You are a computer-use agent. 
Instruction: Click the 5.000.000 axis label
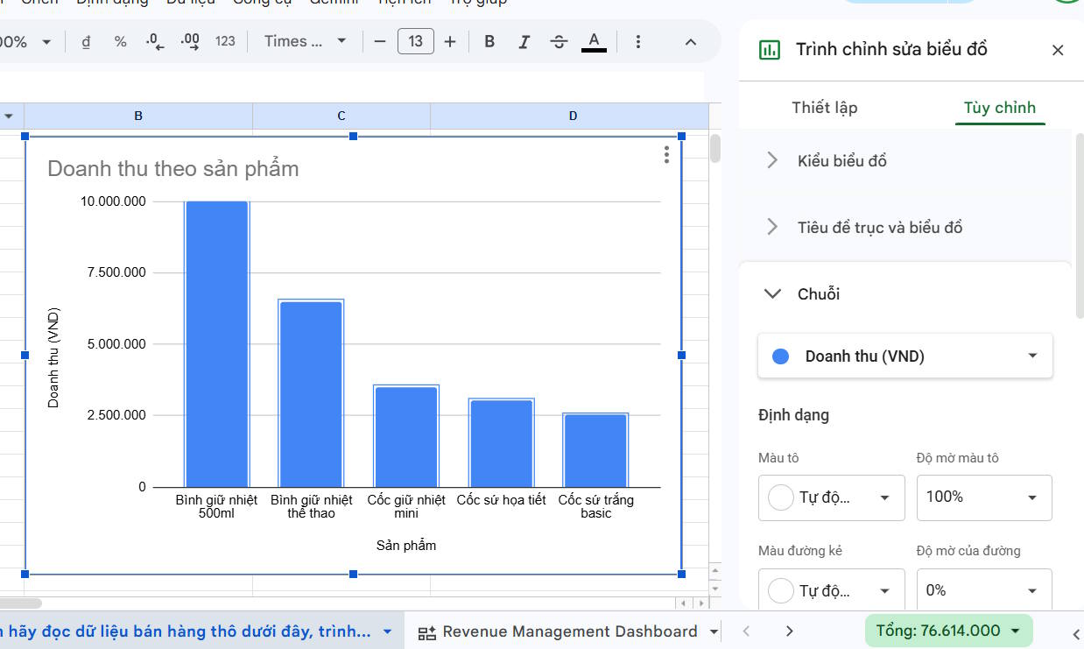116,344
